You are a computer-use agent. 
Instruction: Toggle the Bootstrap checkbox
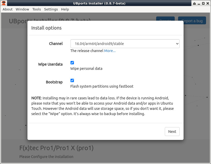[72, 81]
